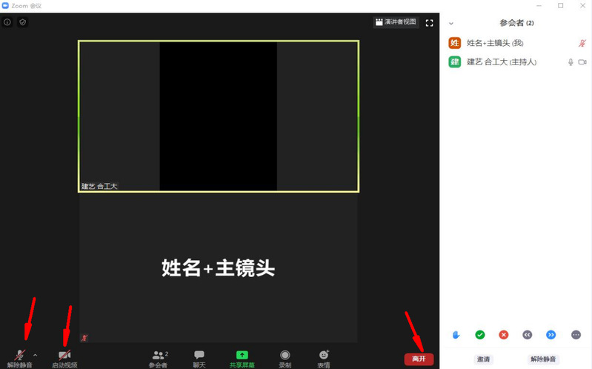Click the 邀请 invite button
The image size is (592, 369).
click(x=483, y=359)
